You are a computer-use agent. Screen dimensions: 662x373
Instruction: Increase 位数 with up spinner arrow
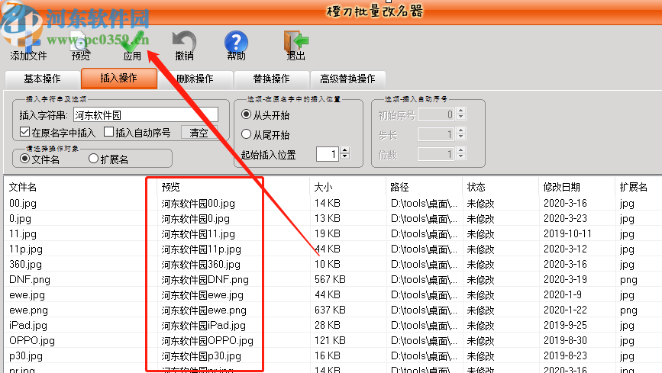461,150
